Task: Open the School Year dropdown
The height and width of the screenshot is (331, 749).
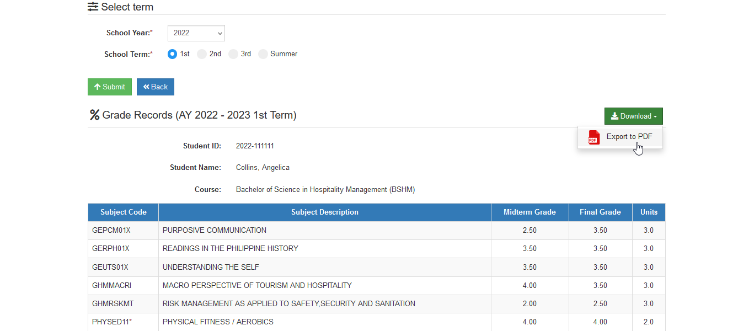Action: pyautogui.click(x=196, y=33)
